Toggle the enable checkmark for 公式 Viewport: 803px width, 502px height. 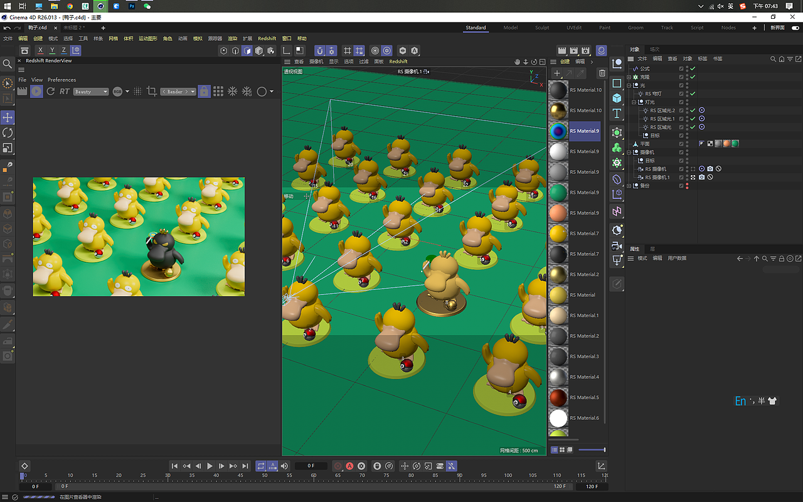click(693, 68)
